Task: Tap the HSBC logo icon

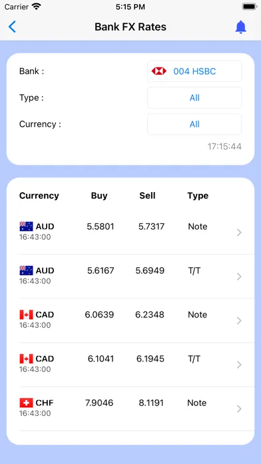Action: pyautogui.click(x=159, y=71)
